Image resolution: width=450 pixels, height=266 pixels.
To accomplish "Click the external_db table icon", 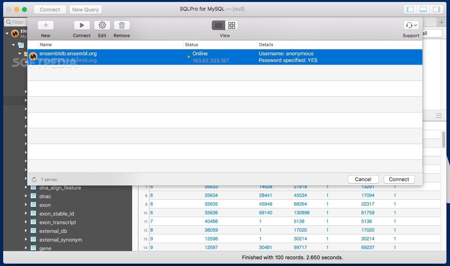I will 34,231.
